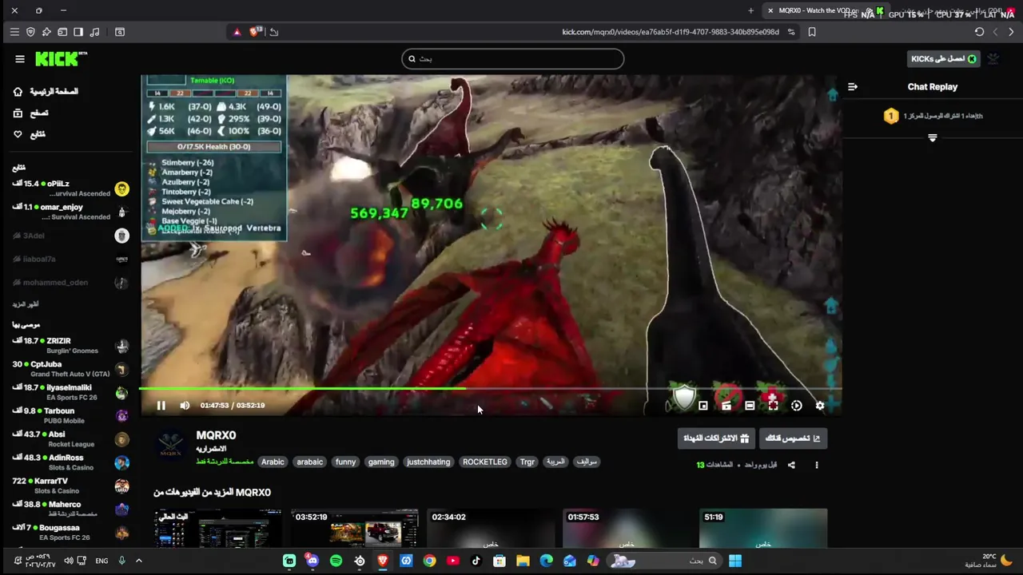Open omar_enjoy channel in sidebar
This screenshot has width=1023, height=575.
(x=70, y=212)
